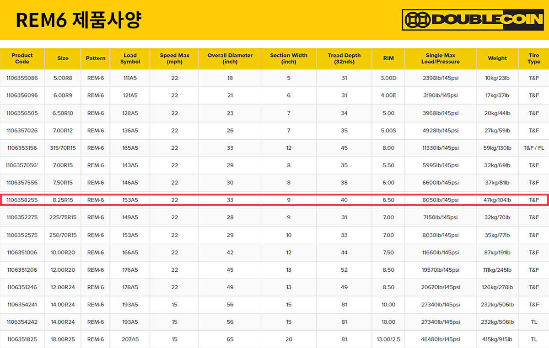Select the Overall Diameter column header
Screen dimensions: 549x348
click(230, 58)
